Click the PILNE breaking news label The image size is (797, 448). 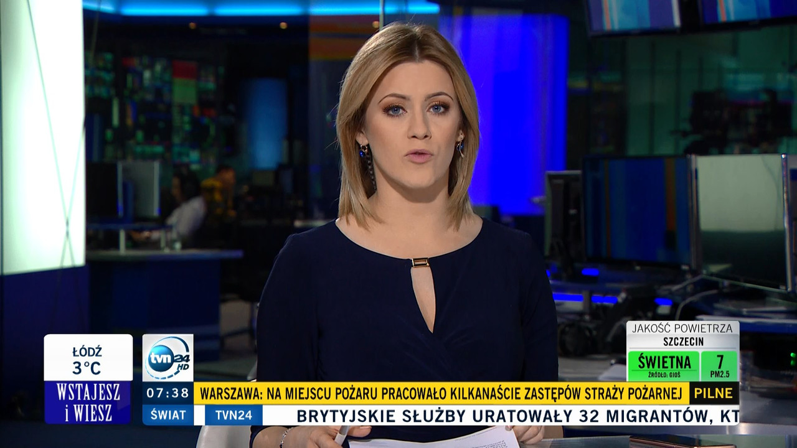tap(714, 393)
